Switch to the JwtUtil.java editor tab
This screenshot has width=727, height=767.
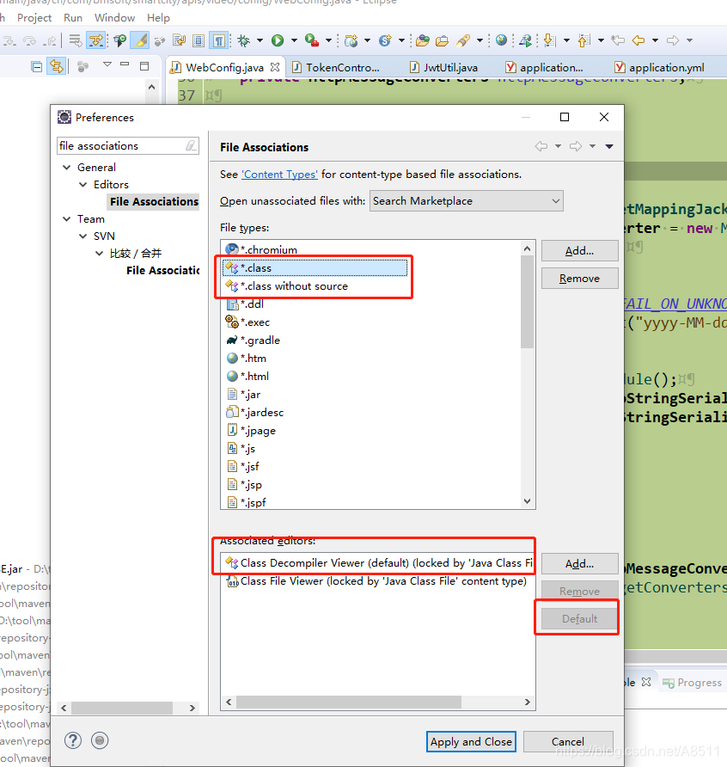444,68
